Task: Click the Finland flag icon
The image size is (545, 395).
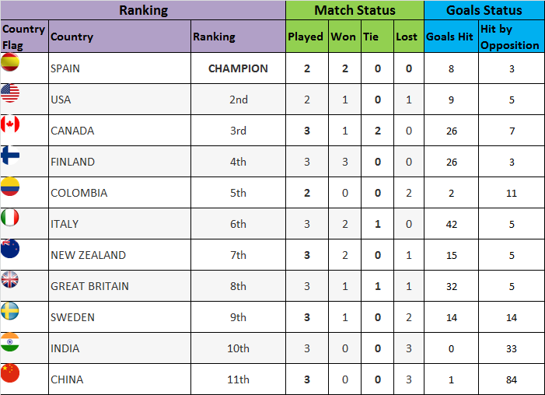Action: [10, 156]
